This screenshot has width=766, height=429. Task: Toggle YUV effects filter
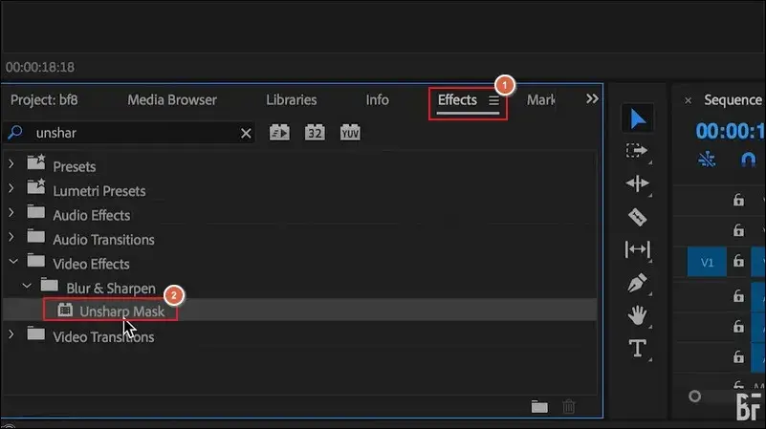[x=350, y=133]
